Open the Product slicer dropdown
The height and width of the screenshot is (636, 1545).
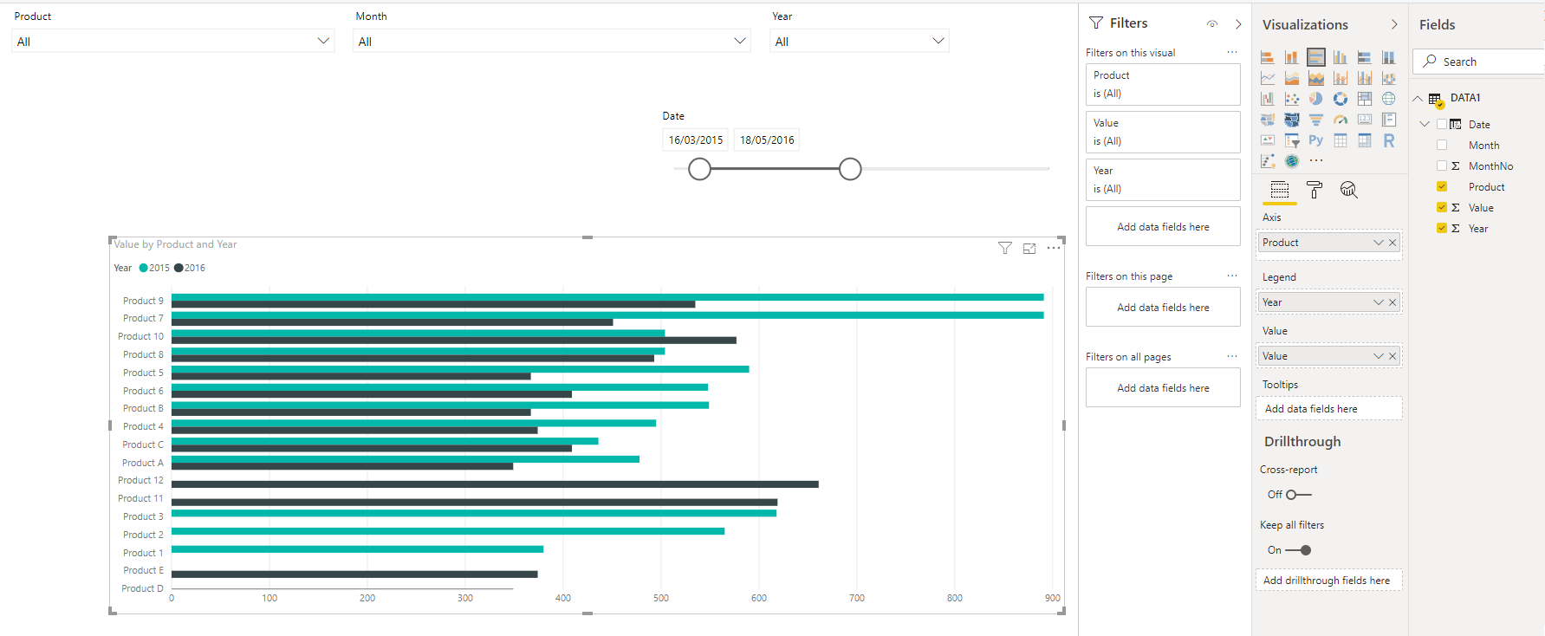tap(172, 41)
